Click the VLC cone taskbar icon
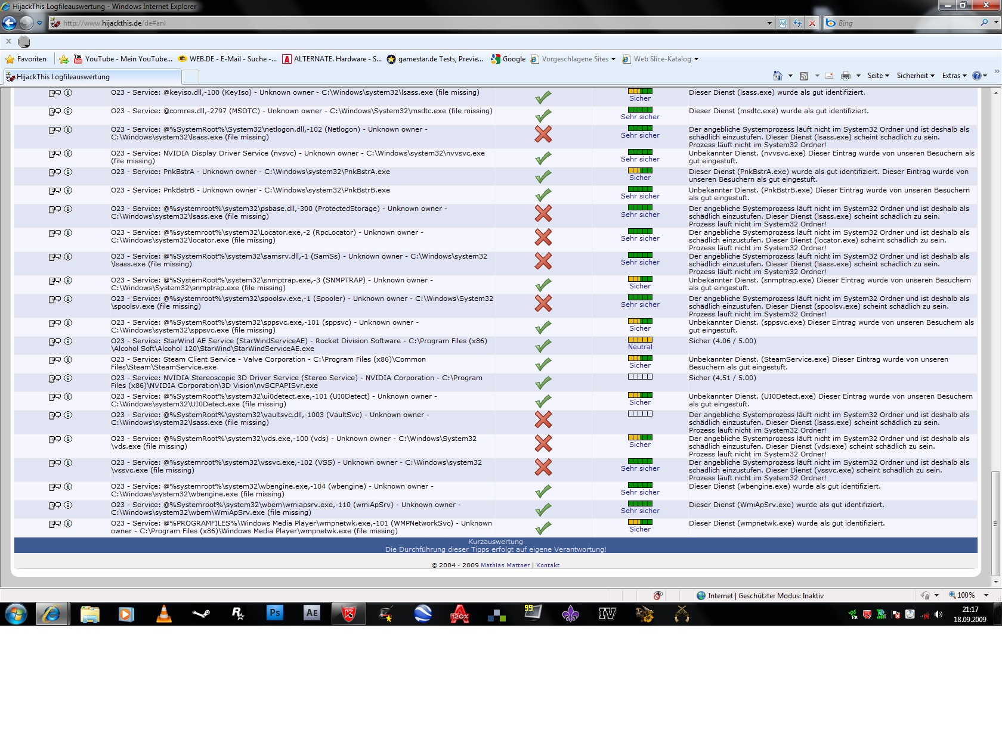Image resolution: width=1002 pixels, height=749 pixels. click(163, 613)
